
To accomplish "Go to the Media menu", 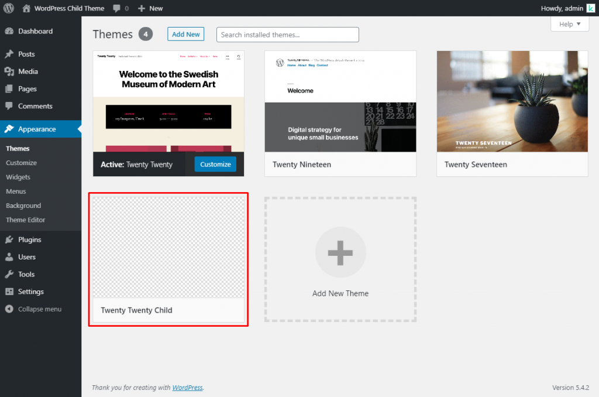I will (x=28, y=71).
